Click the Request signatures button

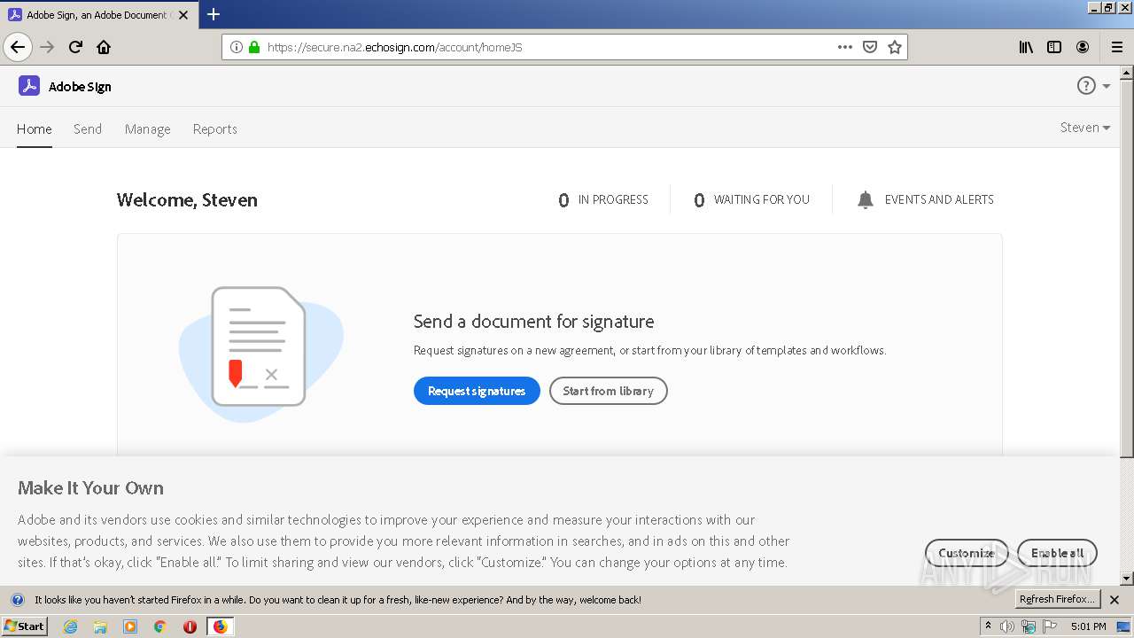point(477,391)
